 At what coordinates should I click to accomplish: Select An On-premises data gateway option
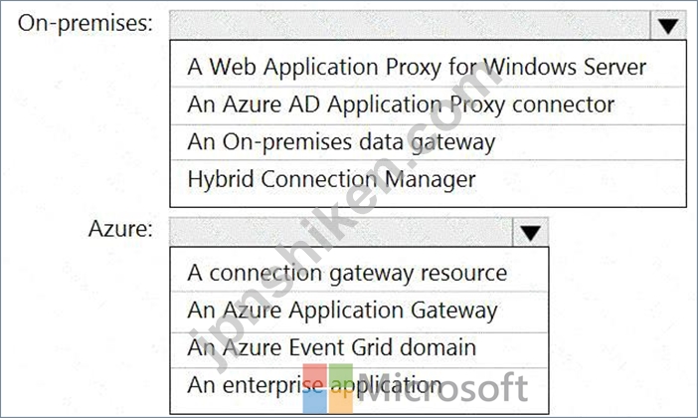(428, 142)
